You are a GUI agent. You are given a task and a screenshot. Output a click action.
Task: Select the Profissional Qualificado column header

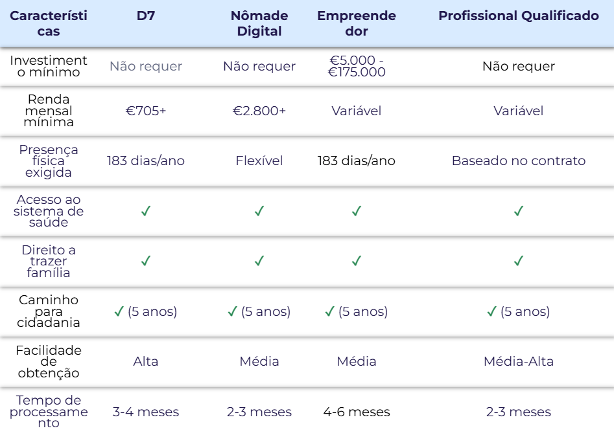(x=519, y=16)
